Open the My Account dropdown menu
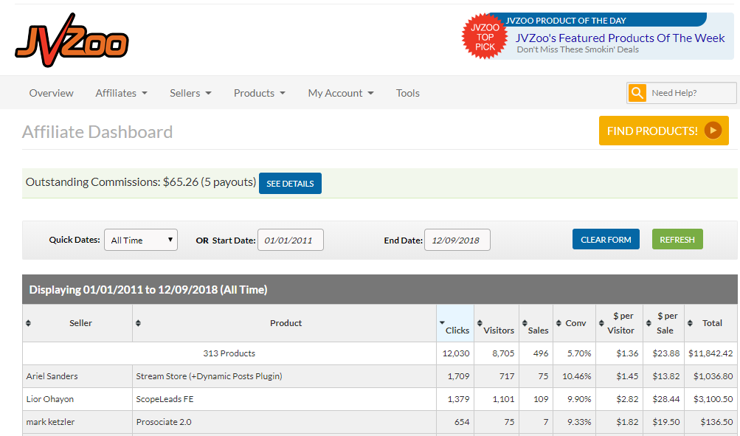 [341, 93]
